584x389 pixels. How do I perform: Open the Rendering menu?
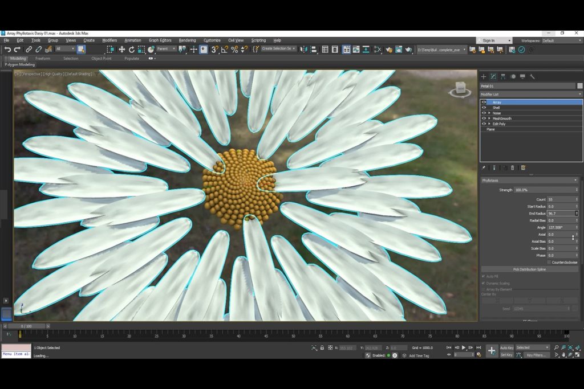pos(188,40)
